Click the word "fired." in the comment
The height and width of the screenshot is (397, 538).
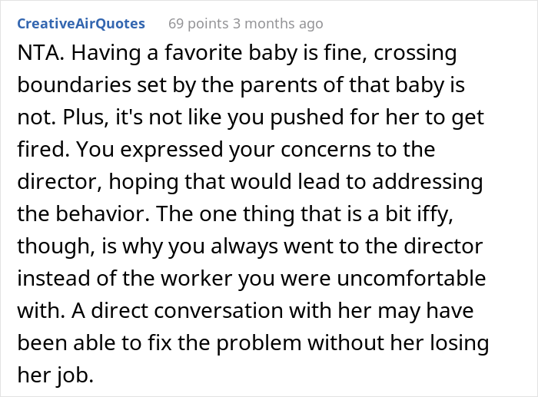coord(42,151)
